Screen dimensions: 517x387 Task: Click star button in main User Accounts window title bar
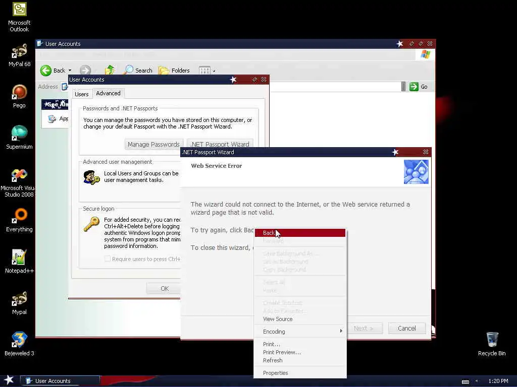400,44
